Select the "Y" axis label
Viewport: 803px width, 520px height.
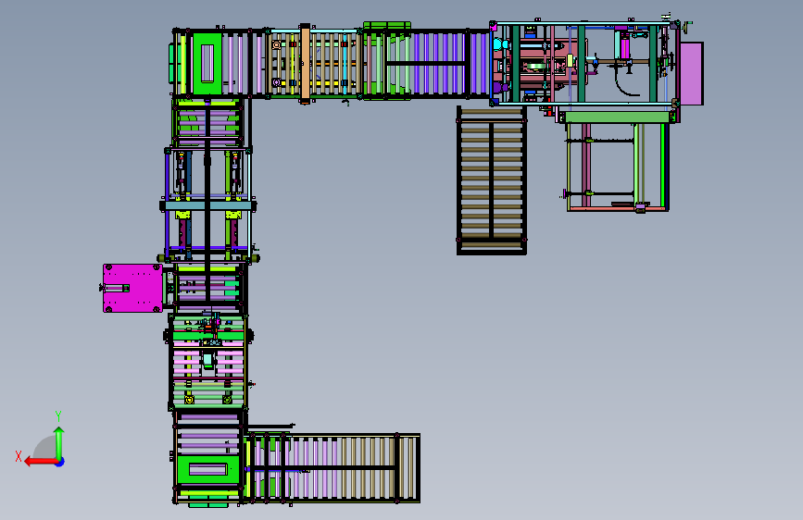(58, 416)
